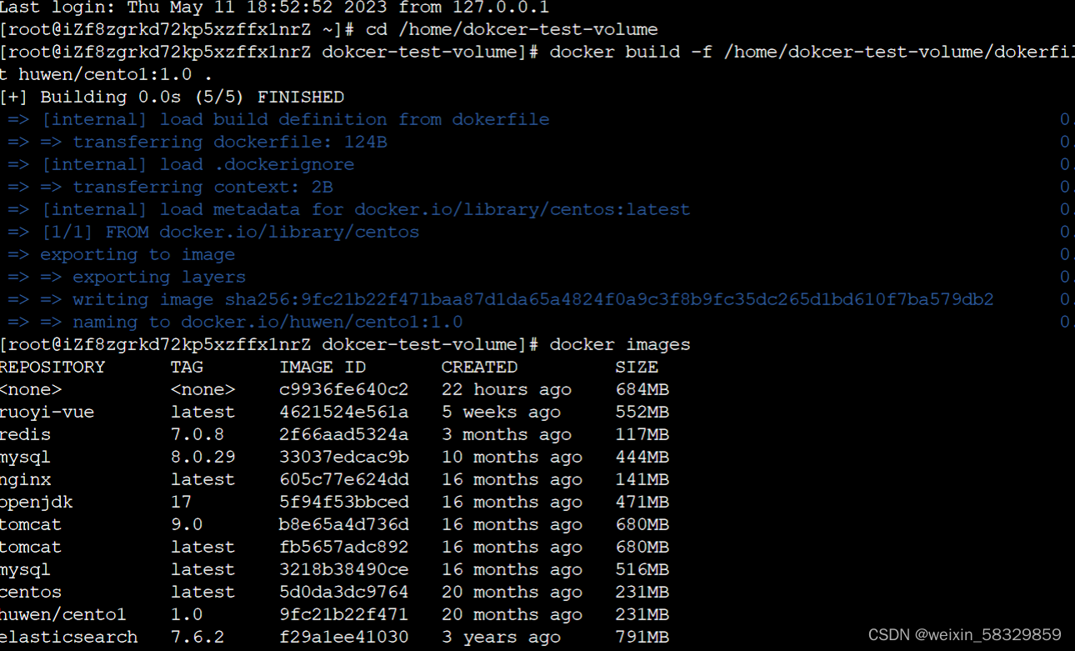Select the huwen/cento1 repository name

[x=62, y=614]
